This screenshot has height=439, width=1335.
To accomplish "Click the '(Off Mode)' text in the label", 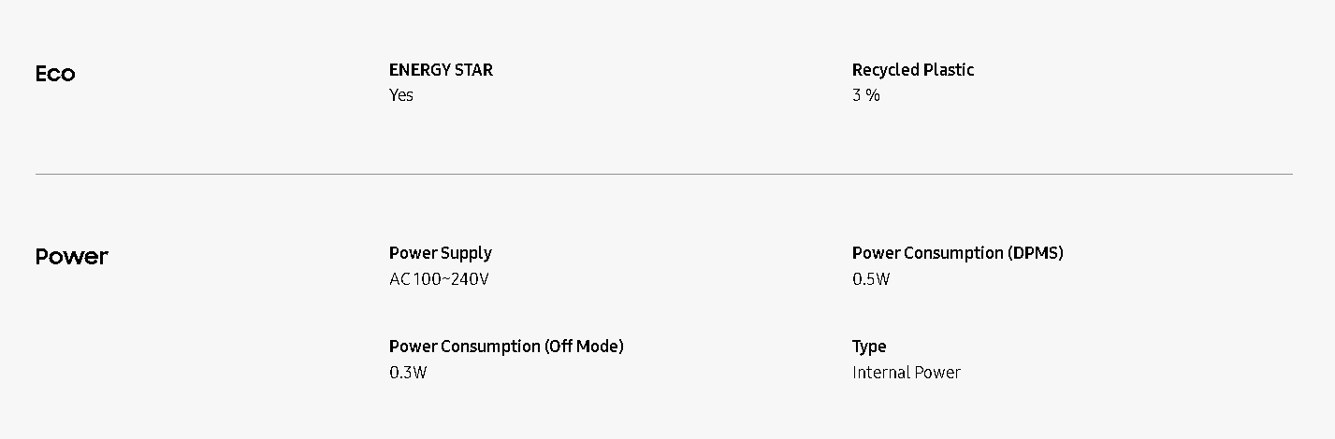I will coord(584,347).
